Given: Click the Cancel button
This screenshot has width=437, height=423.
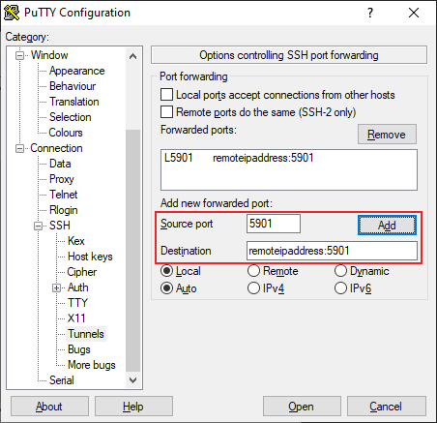Looking at the screenshot, I should (386, 407).
